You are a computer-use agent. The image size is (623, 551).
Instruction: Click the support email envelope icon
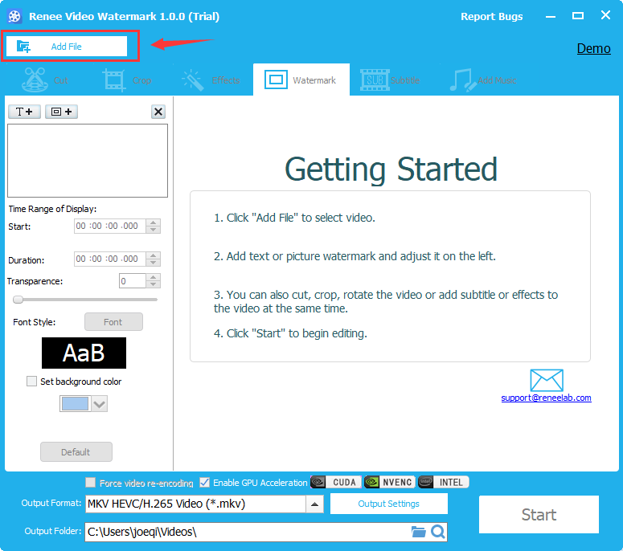pyautogui.click(x=547, y=380)
